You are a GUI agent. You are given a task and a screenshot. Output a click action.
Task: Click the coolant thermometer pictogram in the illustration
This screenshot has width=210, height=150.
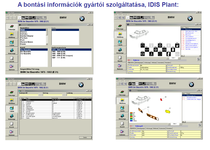tap(151, 54)
